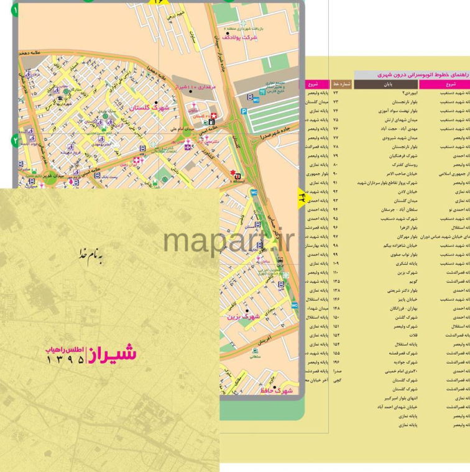Click the recycling icon above بازیافت شهرداری label
This screenshot has height=472, width=470.
(243, 23)
